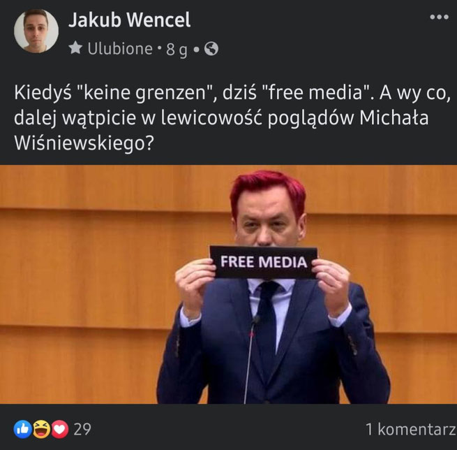This screenshot has width=457, height=450.
Task: View the list of 29 reactions
Action: (x=82, y=429)
